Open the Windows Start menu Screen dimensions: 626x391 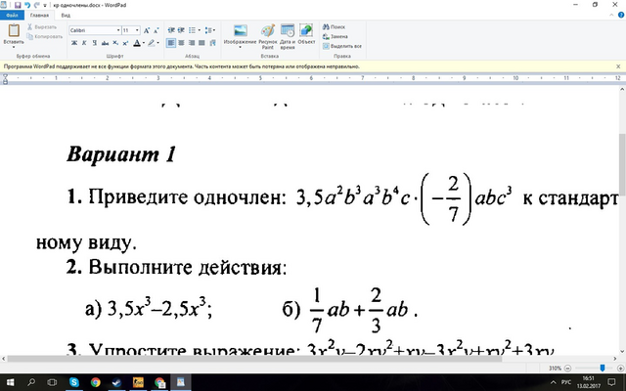pyautogui.click(x=10, y=382)
